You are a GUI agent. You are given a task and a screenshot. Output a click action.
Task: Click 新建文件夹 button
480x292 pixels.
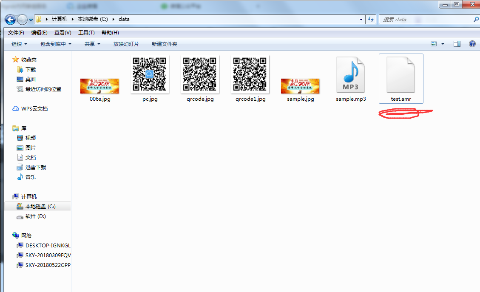pos(165,44)
